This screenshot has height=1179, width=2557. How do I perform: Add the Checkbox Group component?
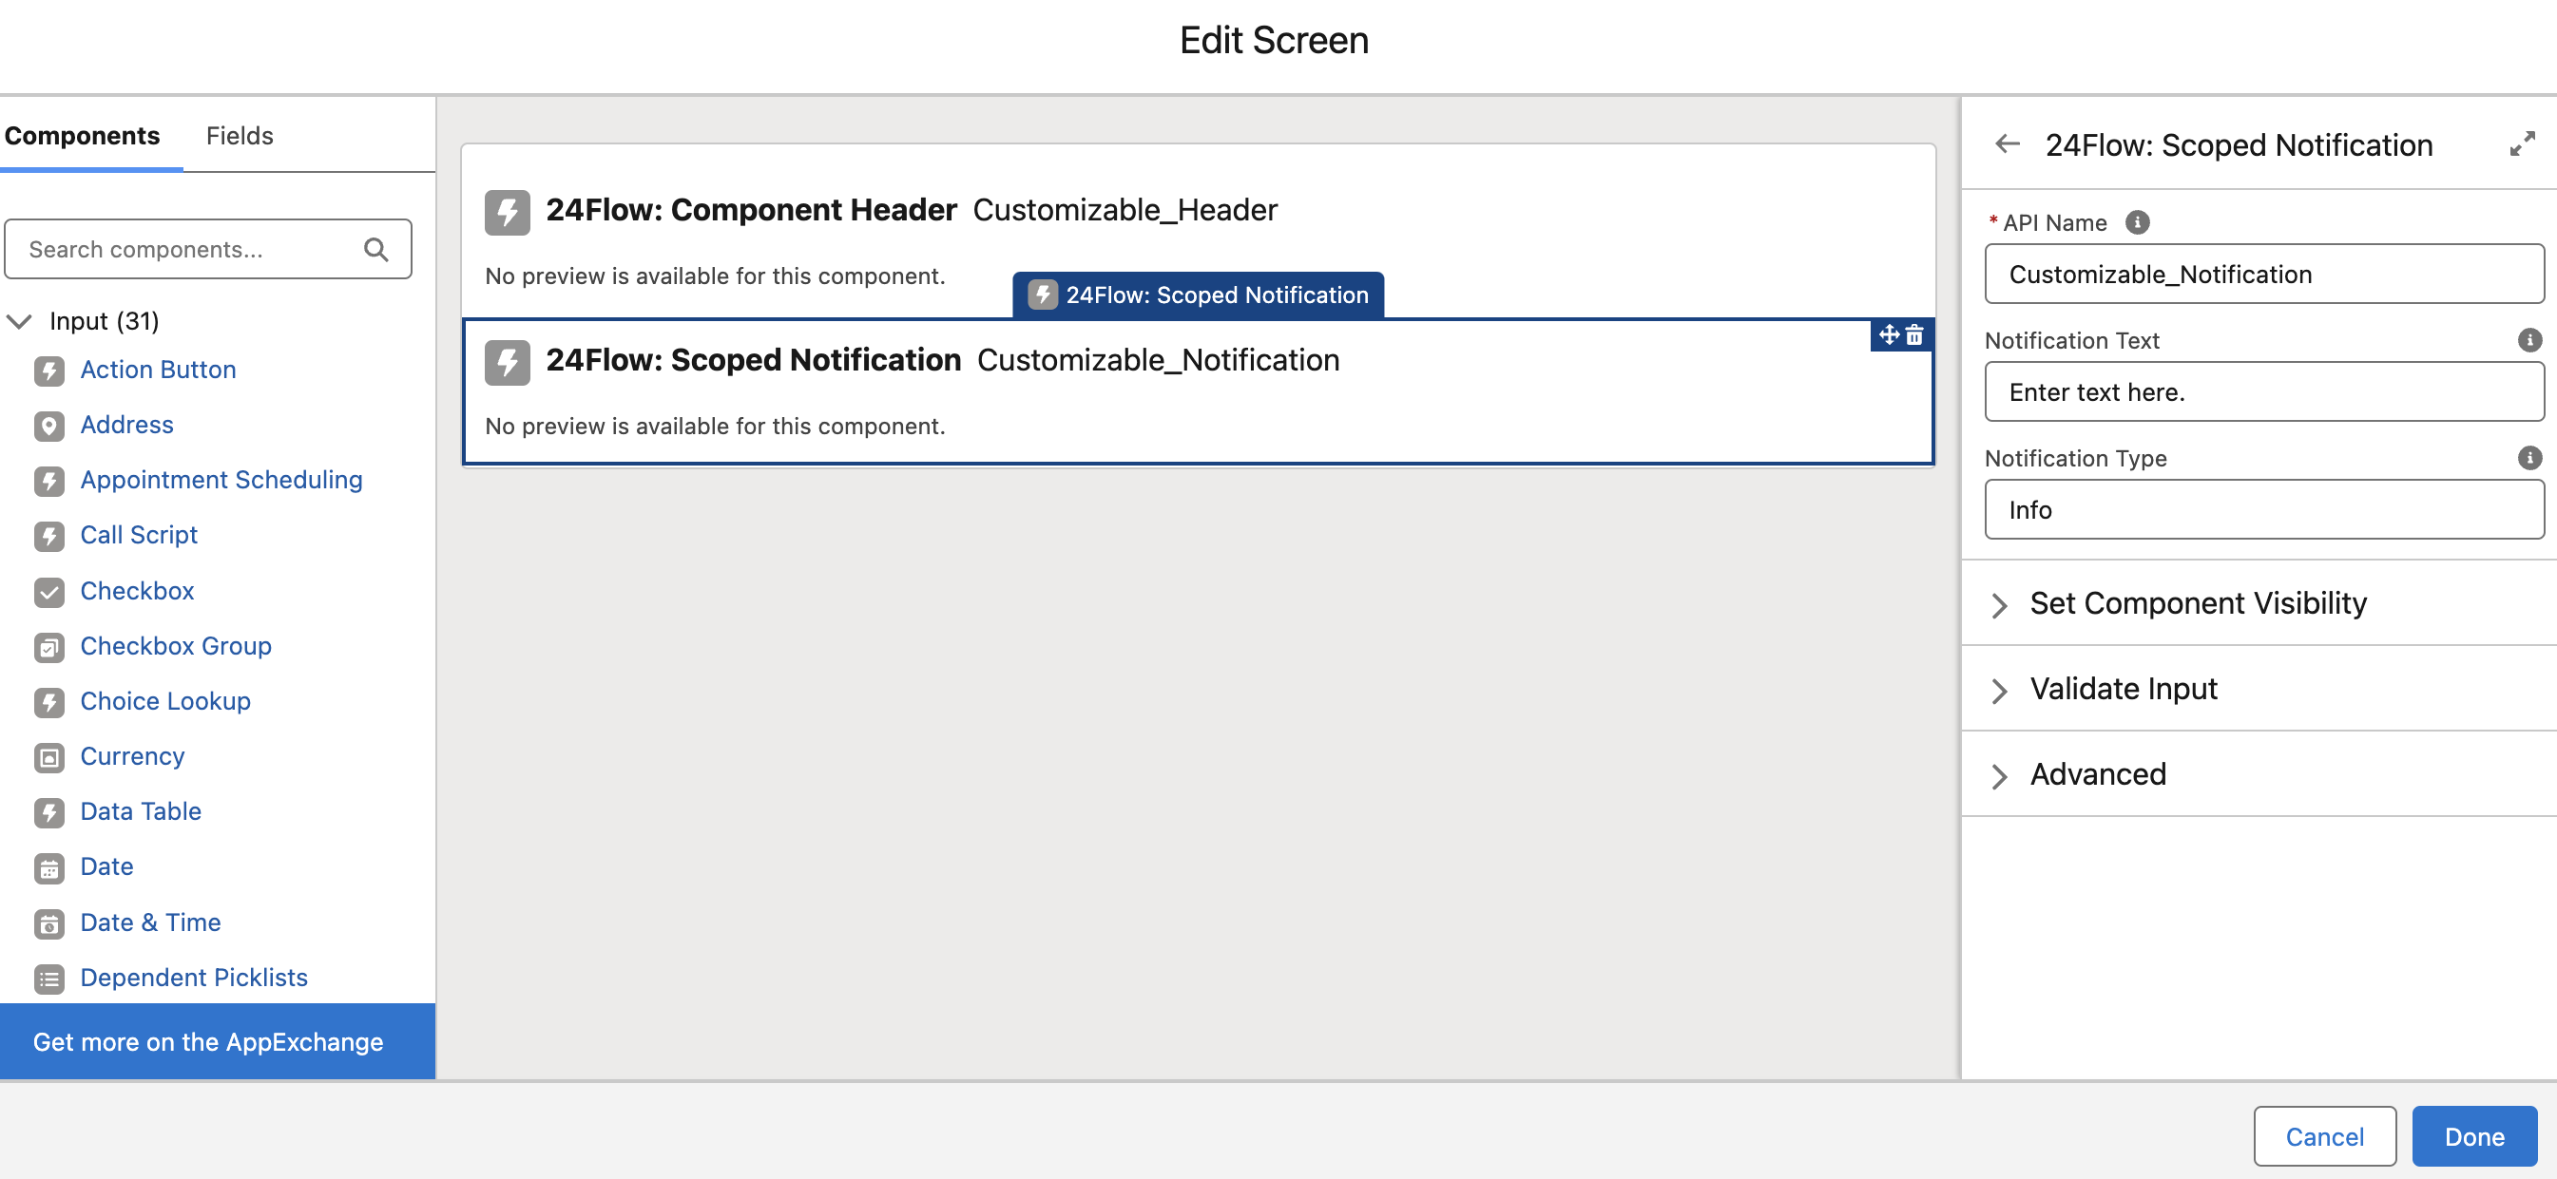pyautogui.click(x=176, y=646)
